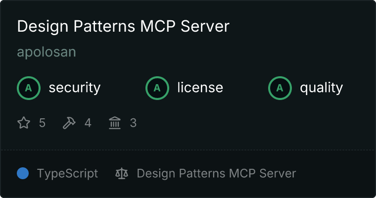Screen dimensions: 376x198
Task: Click the dashed divider above the footer
Action: tap(188, 149)
